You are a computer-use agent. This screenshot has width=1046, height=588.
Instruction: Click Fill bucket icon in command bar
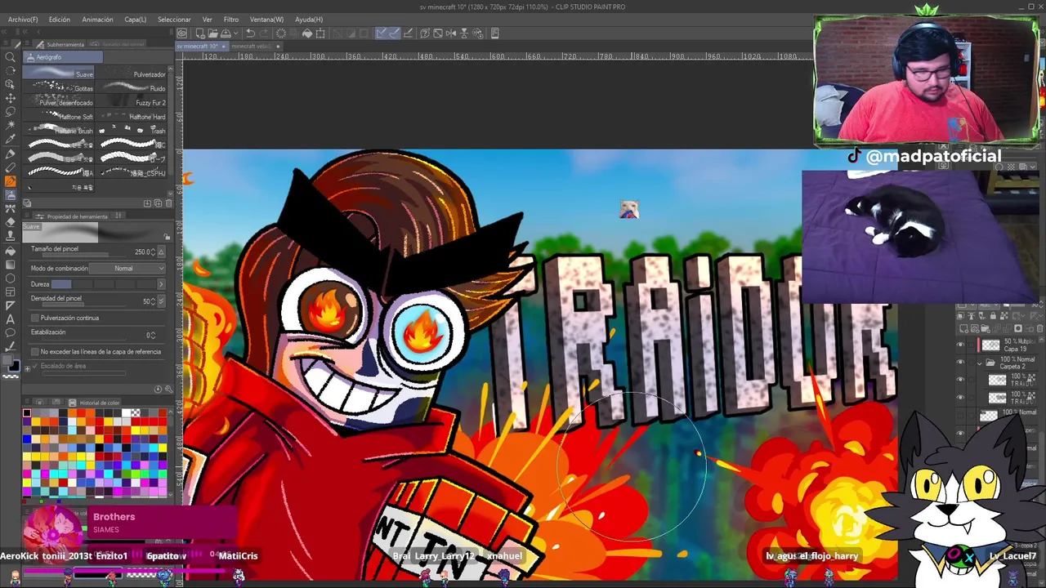click(x=307, y=33)
